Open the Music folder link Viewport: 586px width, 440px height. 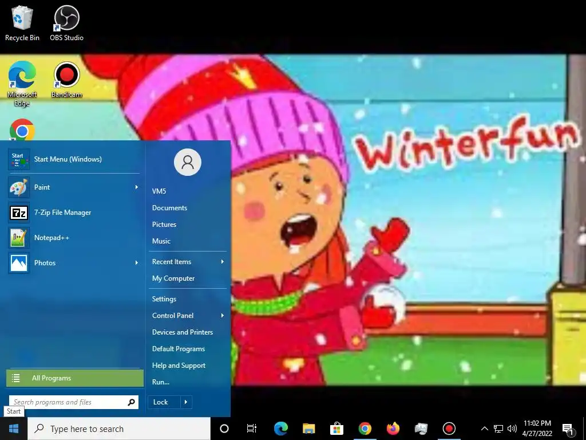(x=161, y=241)
